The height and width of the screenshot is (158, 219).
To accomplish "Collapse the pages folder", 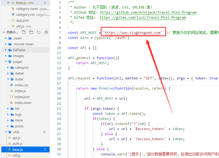I will coord(18,62).
